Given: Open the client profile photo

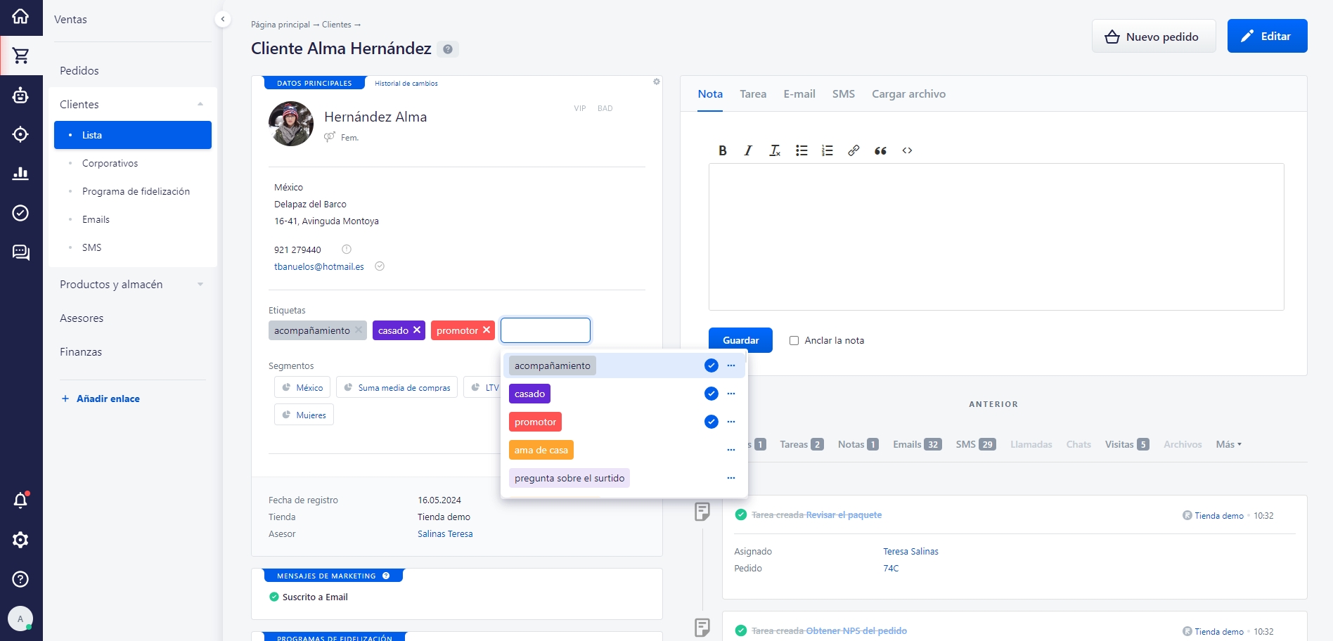Looking at the screenshot, I should pyautogui.click(x=291, y=124).
